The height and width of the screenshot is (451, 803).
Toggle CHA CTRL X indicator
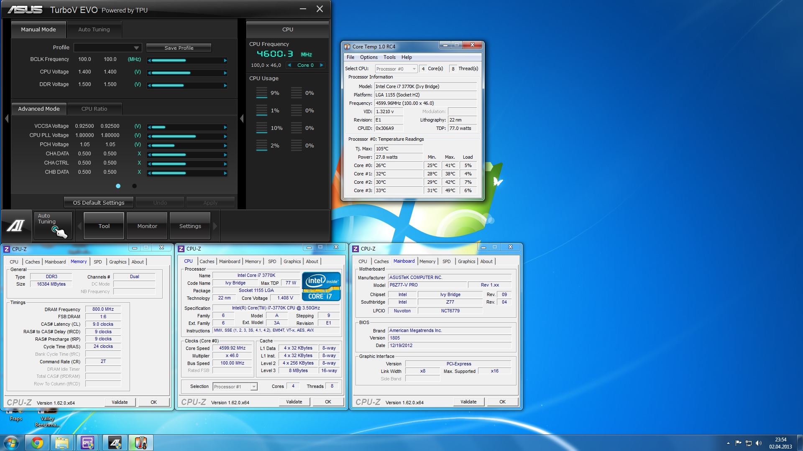(x=139, y=163)
